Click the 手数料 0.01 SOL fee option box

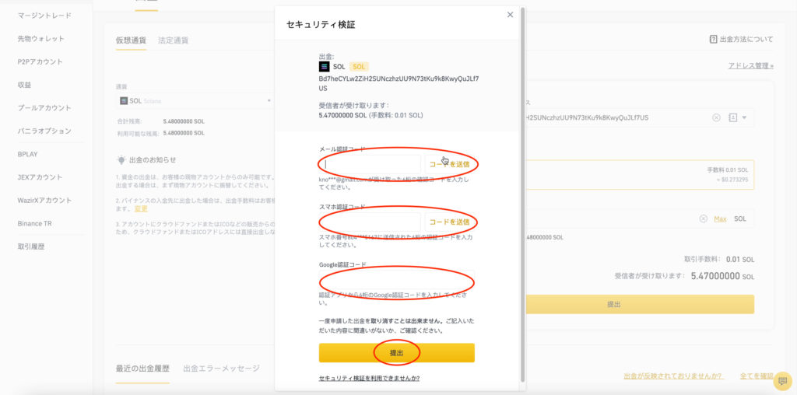point(640,175)
